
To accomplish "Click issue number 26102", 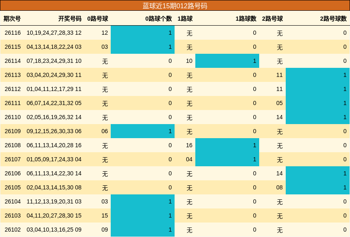I will click(13, 230).
